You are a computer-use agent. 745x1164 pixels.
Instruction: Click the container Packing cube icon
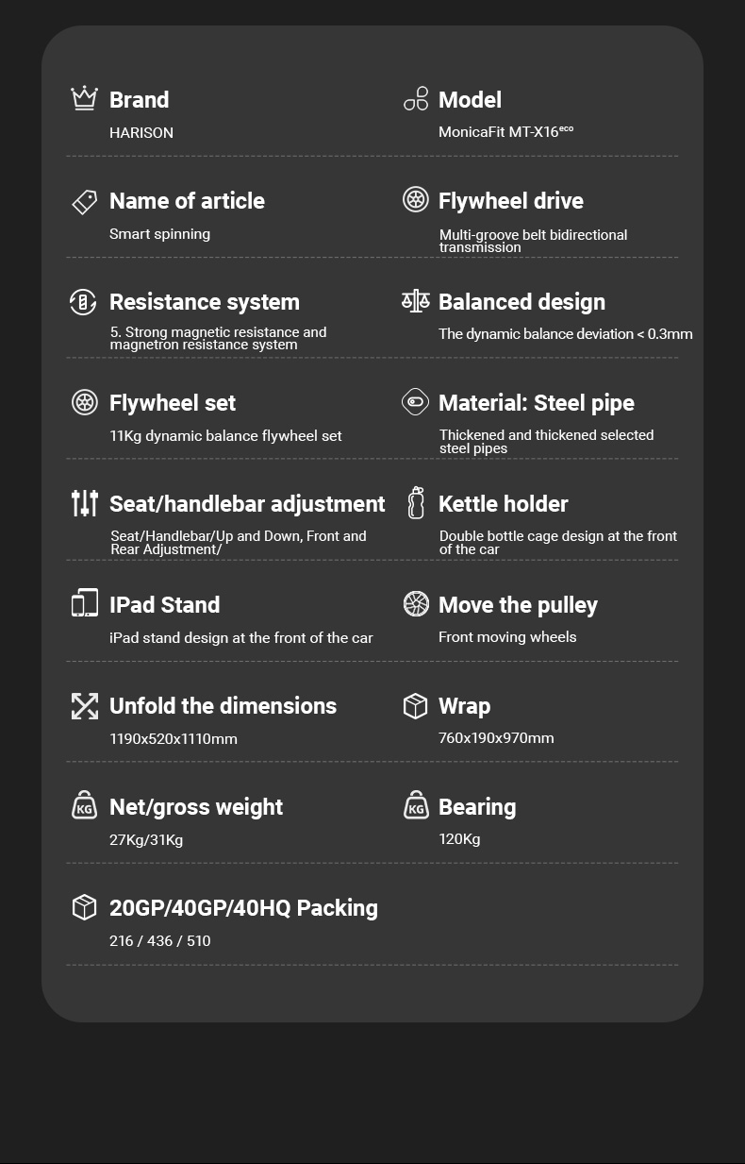pos(85,907)
